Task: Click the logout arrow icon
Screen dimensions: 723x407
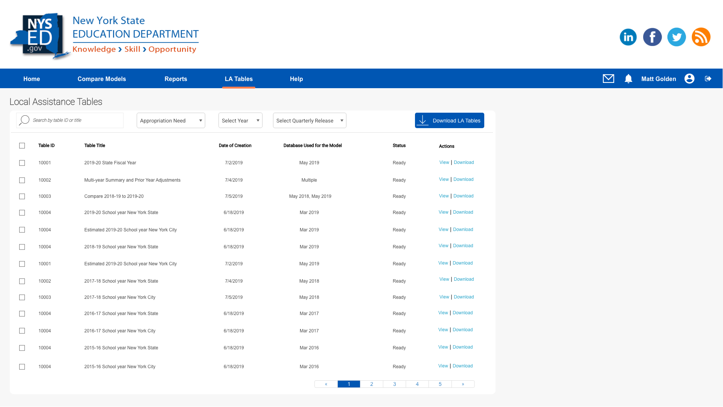Action: tap(708, 78)
